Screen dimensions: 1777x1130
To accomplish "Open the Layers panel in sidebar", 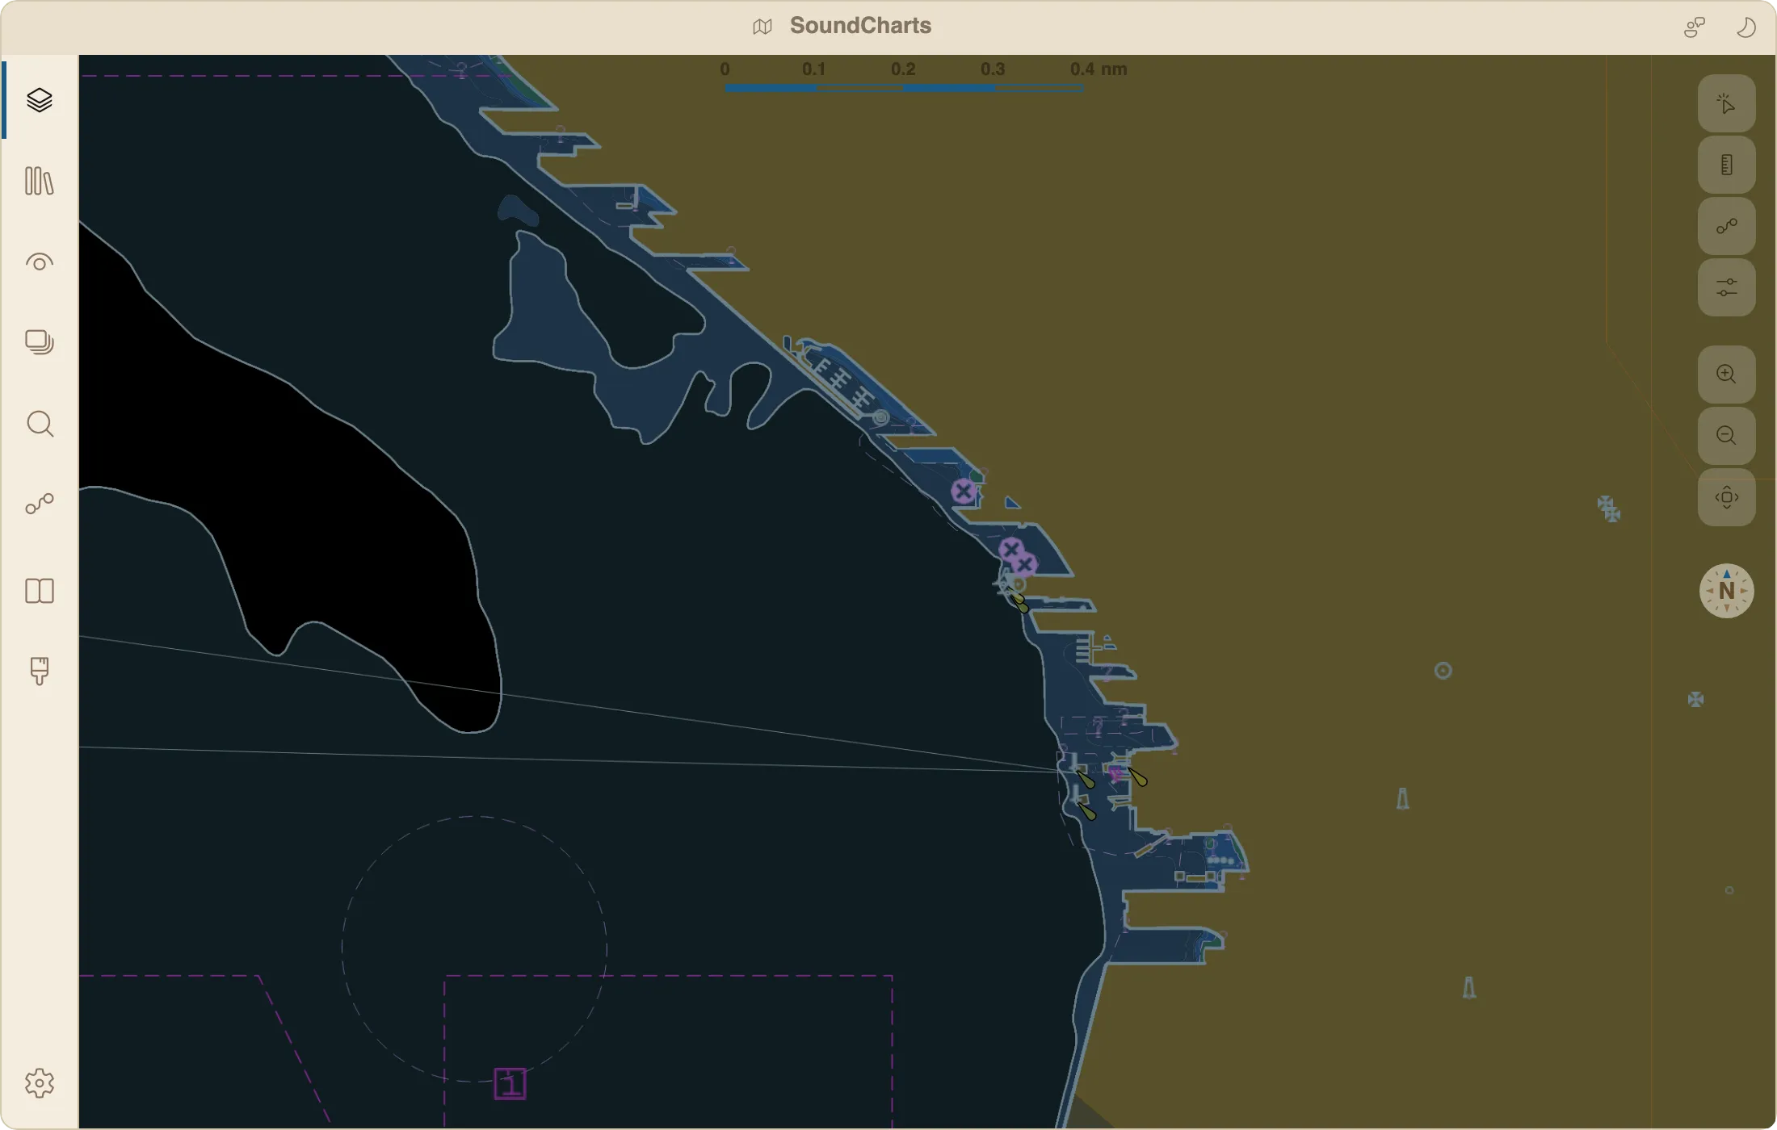I will point(39,100).
